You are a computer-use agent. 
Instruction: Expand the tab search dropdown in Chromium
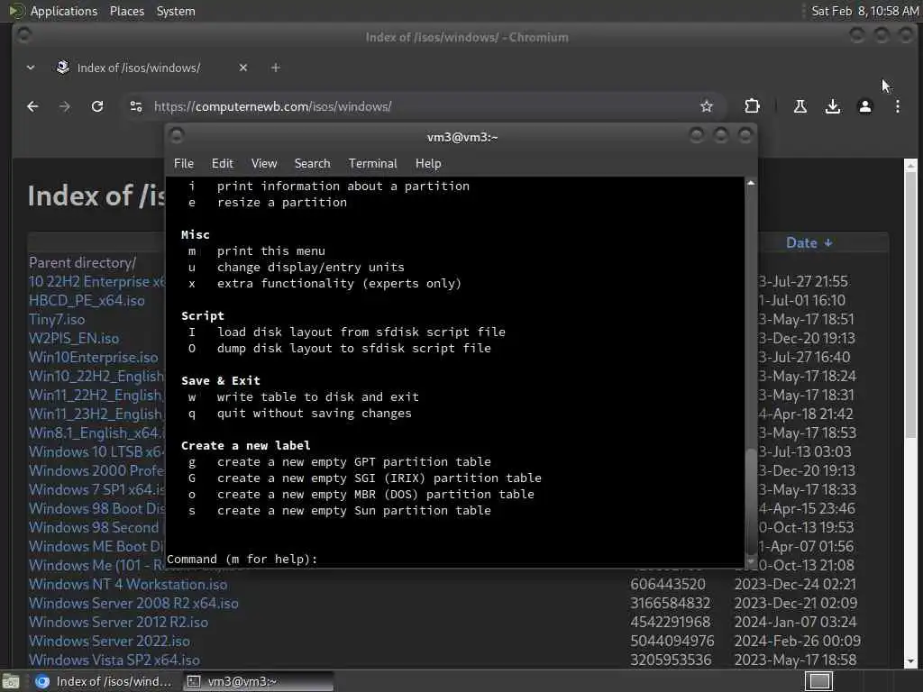31,68
